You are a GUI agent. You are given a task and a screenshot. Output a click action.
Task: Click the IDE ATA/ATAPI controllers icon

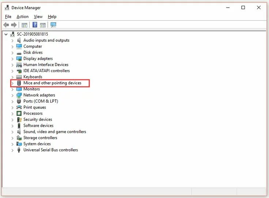point(19,71)
